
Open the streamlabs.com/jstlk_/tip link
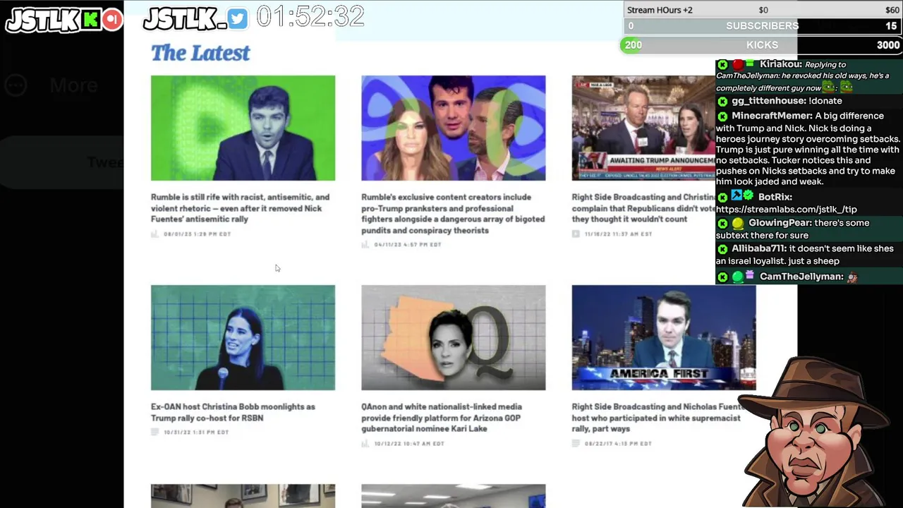point(786,210)
